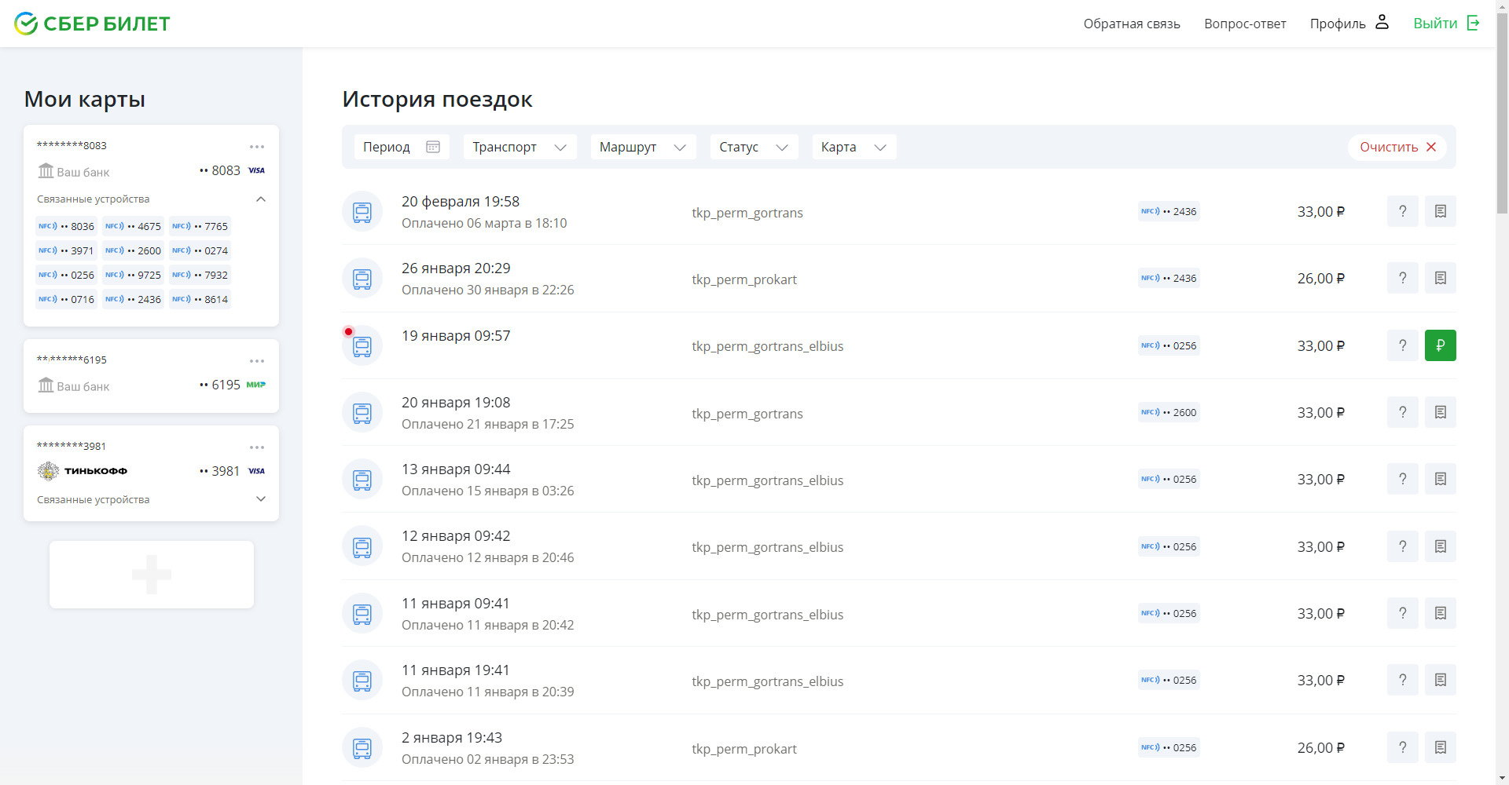Open help for 11 января 09:41 trip
This screenshot has width=1509, height=785.
[1402, 613]
